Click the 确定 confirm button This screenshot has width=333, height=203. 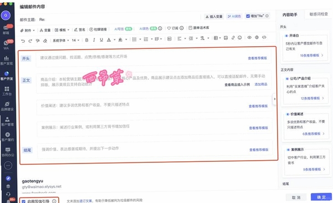(321, 197)
